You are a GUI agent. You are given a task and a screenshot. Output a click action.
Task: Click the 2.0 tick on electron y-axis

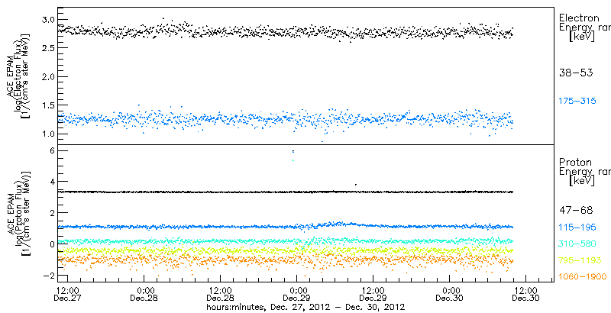click(47, 76)
